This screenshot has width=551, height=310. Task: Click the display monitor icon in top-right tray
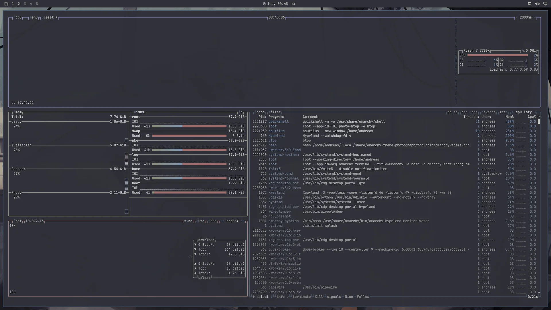[x=545, y=4]
